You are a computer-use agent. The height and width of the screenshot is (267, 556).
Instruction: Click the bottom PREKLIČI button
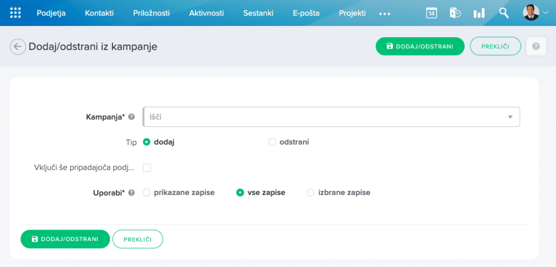pos(137,239)
